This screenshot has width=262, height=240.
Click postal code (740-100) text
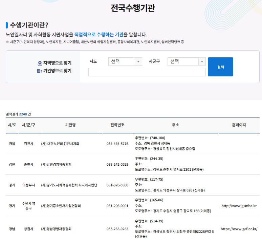click(157, 138)
